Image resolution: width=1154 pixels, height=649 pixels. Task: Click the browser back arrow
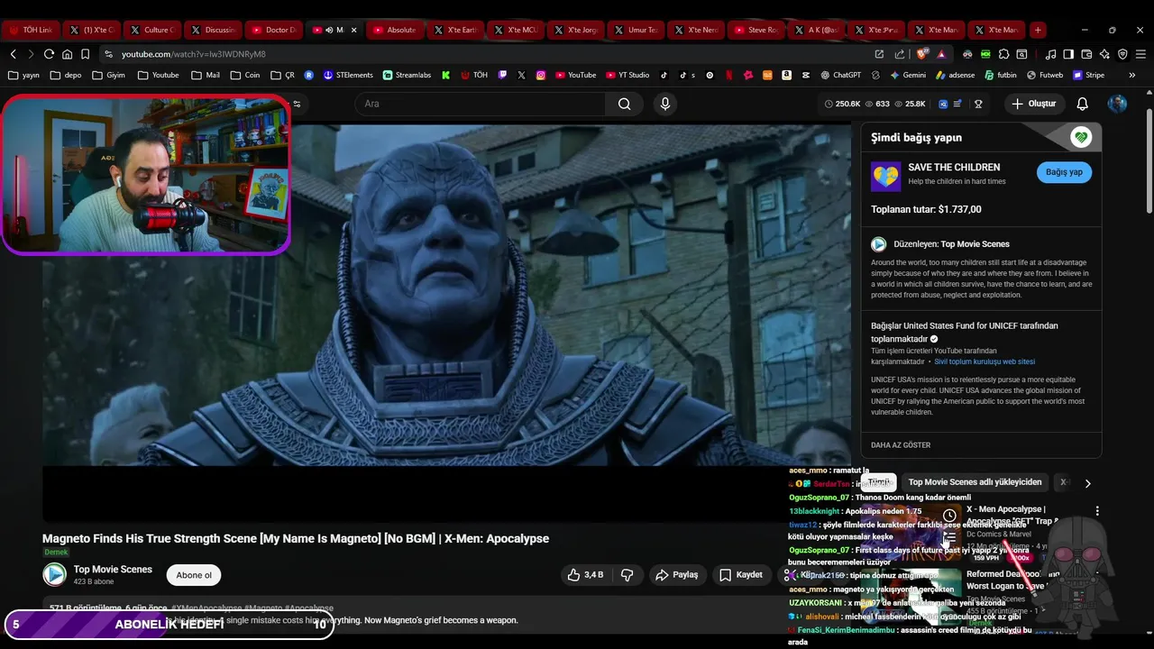[13, 54]
